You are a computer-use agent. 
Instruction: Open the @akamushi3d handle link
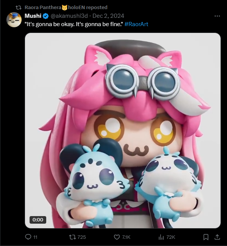69,16
